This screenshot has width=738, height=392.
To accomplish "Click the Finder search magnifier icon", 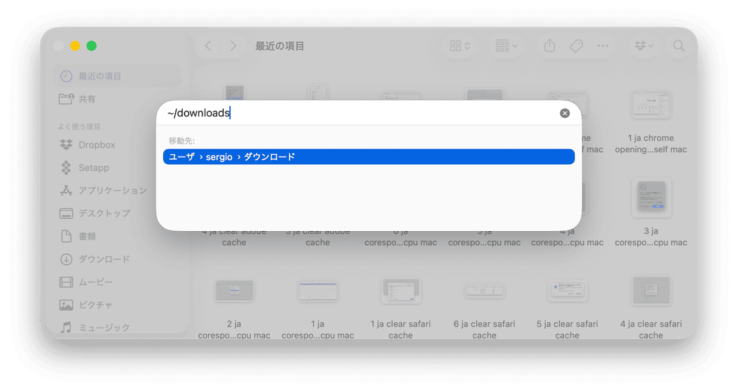I will (679, 46).
